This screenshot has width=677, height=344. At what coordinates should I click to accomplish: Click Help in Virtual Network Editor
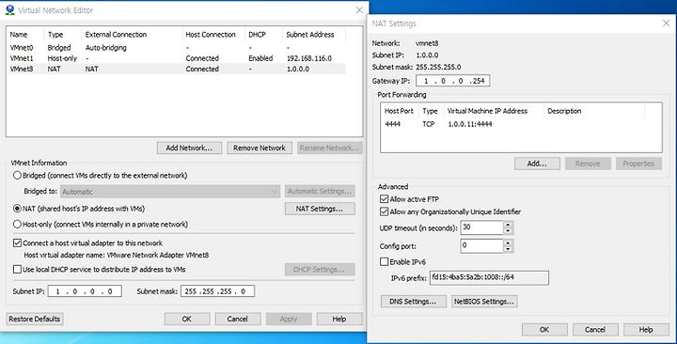tap(339, 319)
